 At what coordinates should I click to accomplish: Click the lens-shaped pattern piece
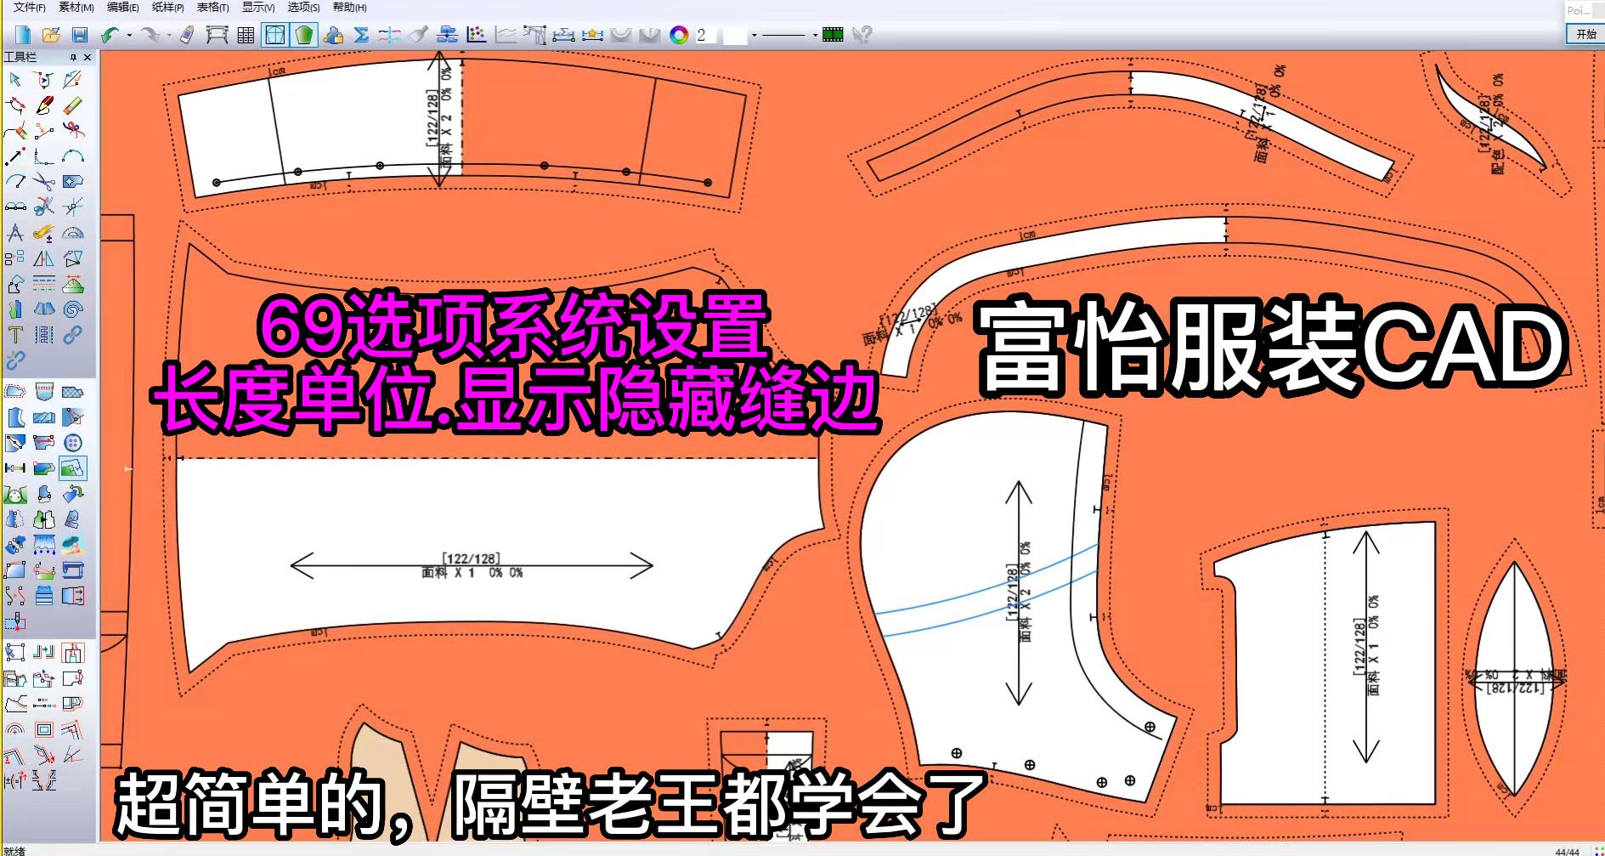(x=1515, y=678)
